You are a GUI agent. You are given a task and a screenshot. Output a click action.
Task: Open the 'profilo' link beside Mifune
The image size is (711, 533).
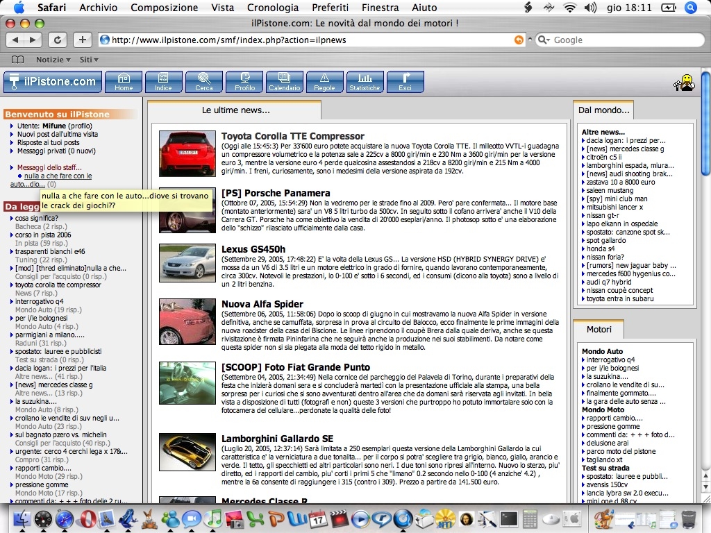click(79, 126)
